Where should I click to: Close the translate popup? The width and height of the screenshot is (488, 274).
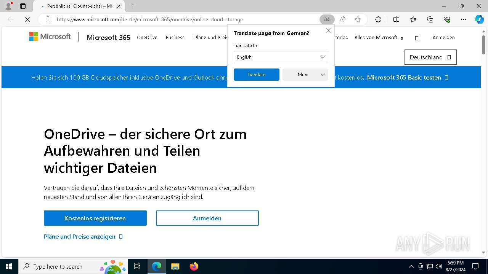[x=328, y=30]
